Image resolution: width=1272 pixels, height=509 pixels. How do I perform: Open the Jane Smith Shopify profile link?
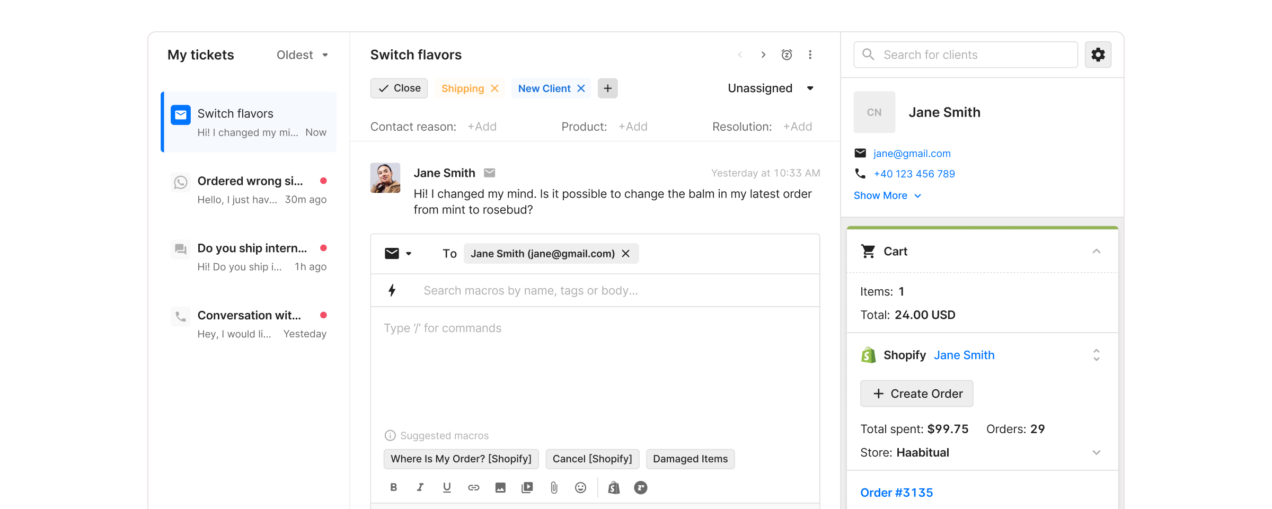[x=964, y=355]
